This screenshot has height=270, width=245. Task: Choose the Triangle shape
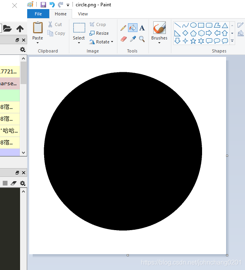click(225, 25)
